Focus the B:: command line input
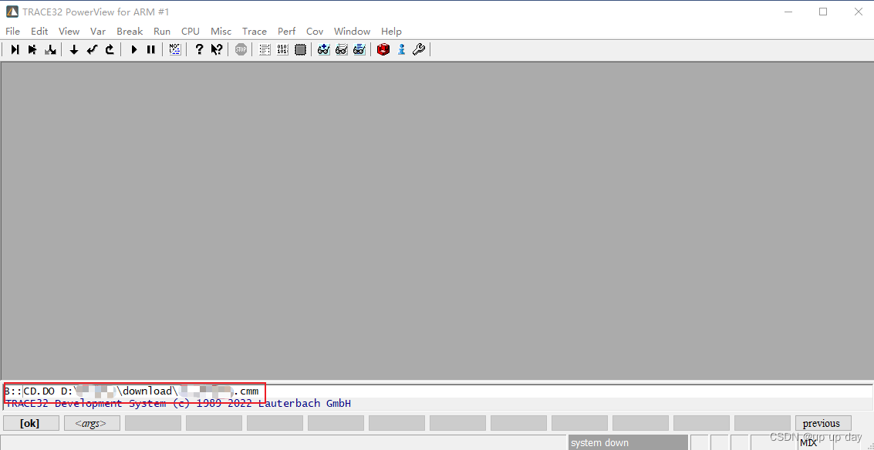The image size is (874, 450). click(x=438, y=391)
